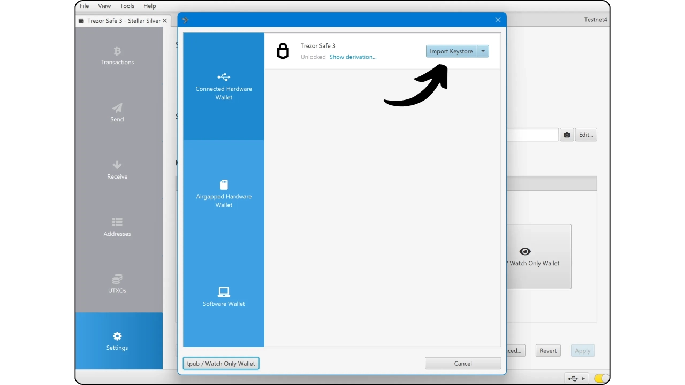Viewport: 685px width, 385px height.
Task: Open the Send tab paper plane icon
Action: pyautogui.click(x=117, y=108)
